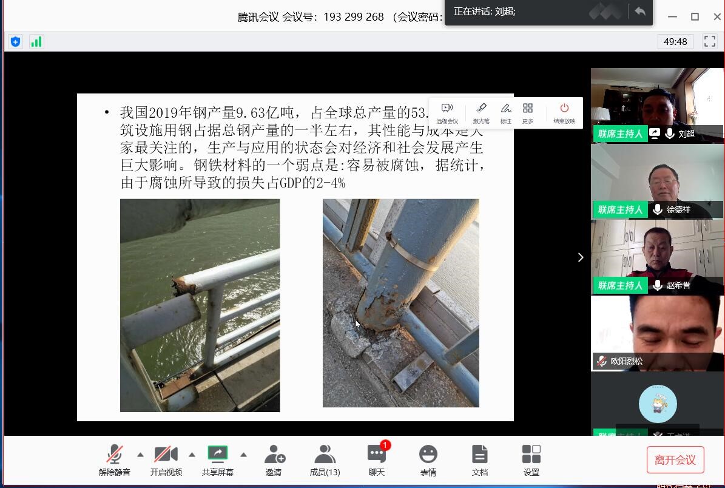Open the 成员(13) members list
This screenshot has width=725, height=488.
(x=325, y=460)
